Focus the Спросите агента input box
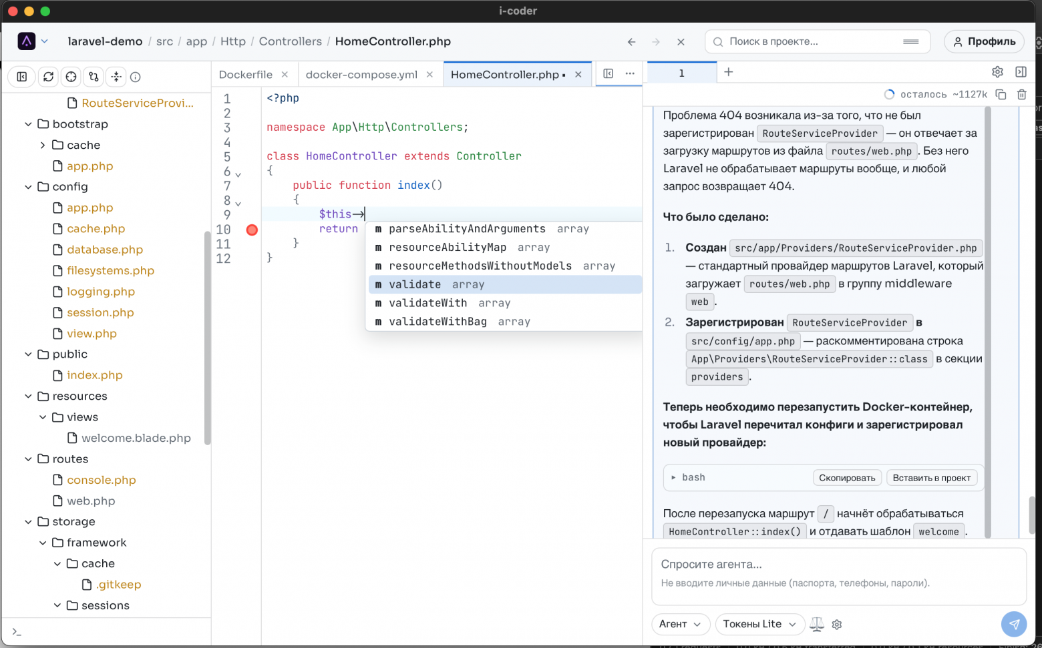The image size is (1042, 648). 839,577
